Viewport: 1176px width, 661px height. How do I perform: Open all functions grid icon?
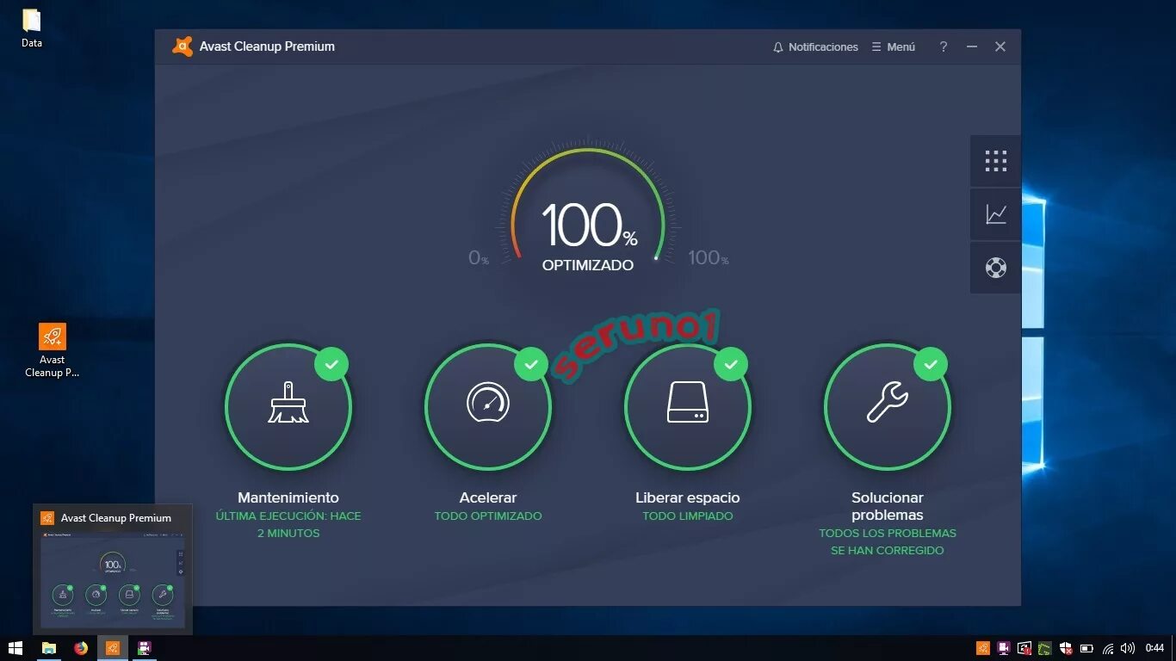tap(996, 161)
